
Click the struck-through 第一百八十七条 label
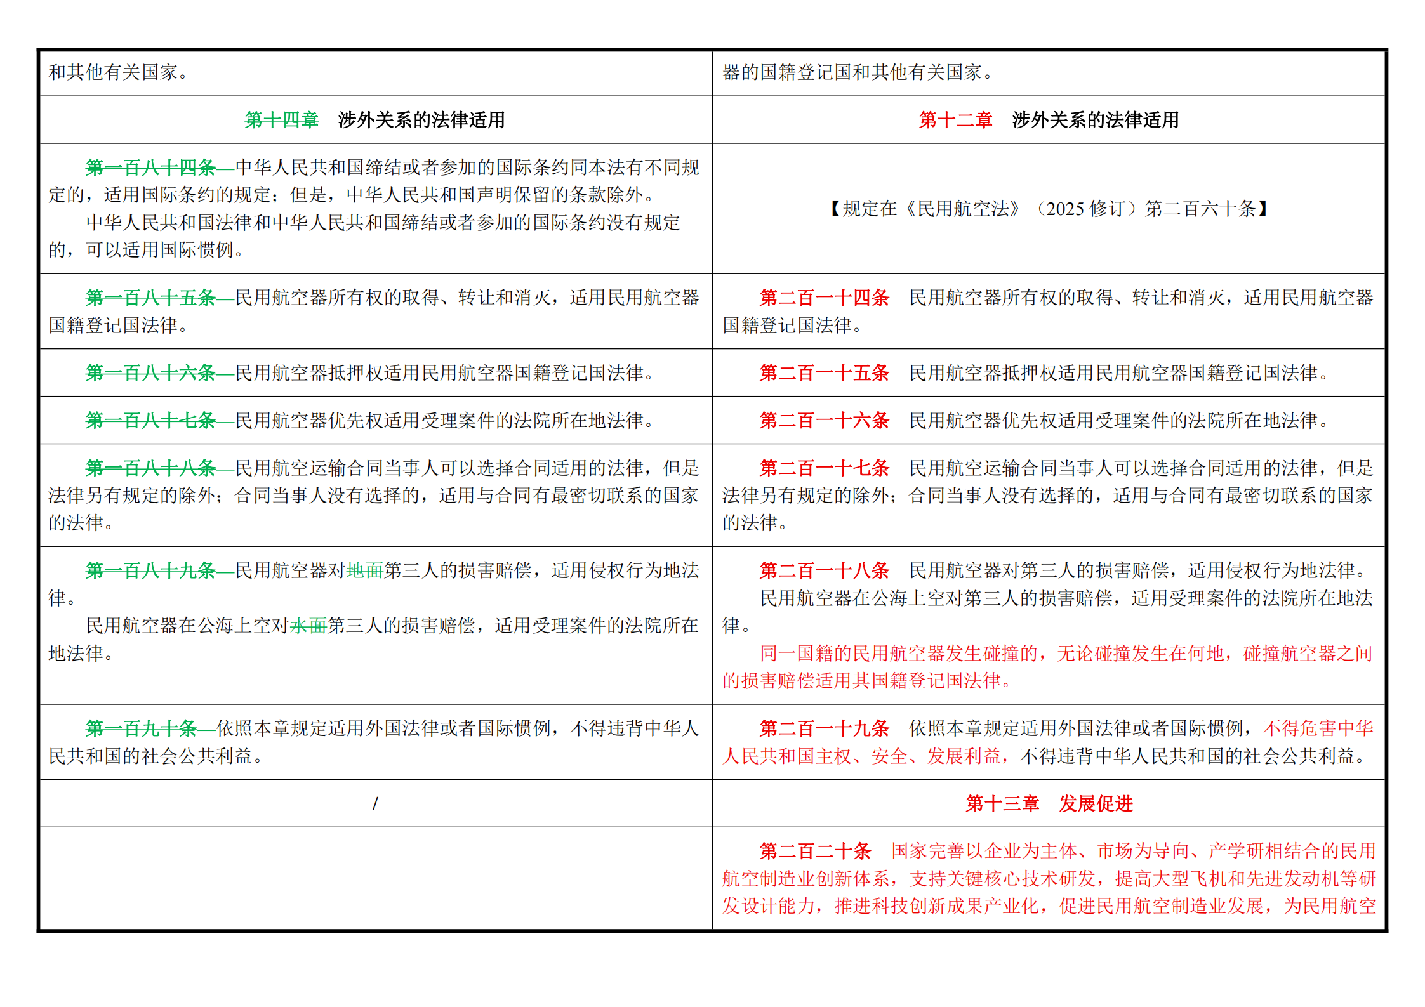[151, 420]
